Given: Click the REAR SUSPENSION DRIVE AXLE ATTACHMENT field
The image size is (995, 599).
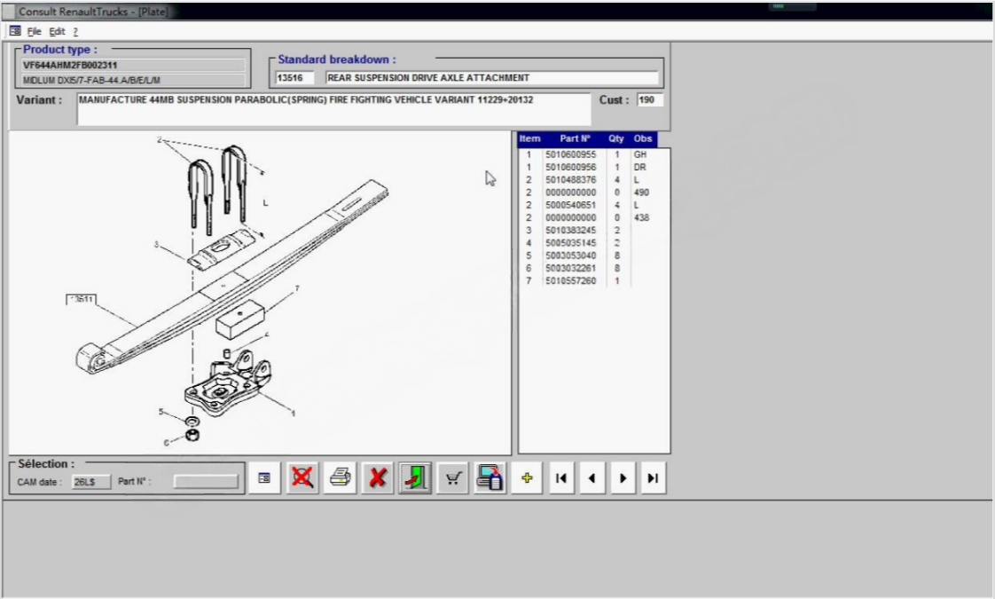Looking at the screenshot, I should pyautogui.click(x=492, y=77).
